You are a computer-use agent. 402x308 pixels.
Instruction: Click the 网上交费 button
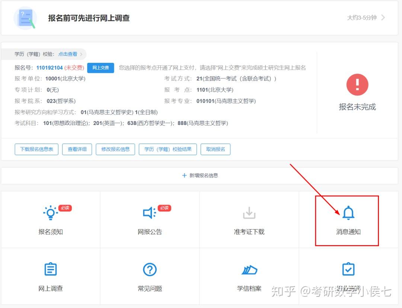100,68
